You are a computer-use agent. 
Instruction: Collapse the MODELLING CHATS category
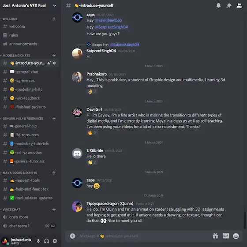pyautogui.click(x=16, y=56)
